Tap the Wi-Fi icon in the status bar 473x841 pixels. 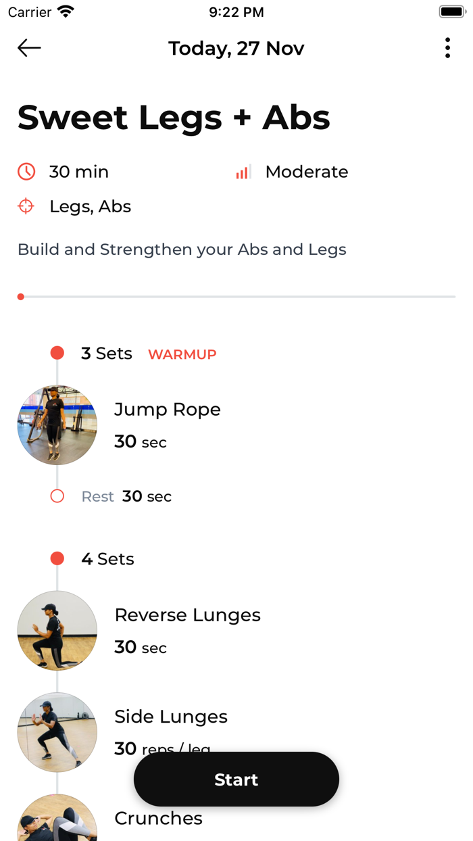[x=64, y=11]
